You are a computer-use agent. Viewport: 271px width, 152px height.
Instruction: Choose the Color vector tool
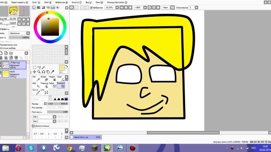61,79
